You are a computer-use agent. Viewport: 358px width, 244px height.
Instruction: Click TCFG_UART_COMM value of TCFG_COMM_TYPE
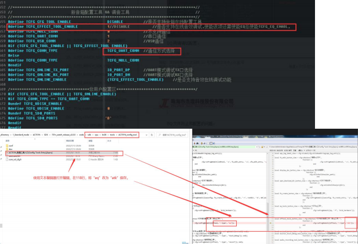(x=123, y=51)
